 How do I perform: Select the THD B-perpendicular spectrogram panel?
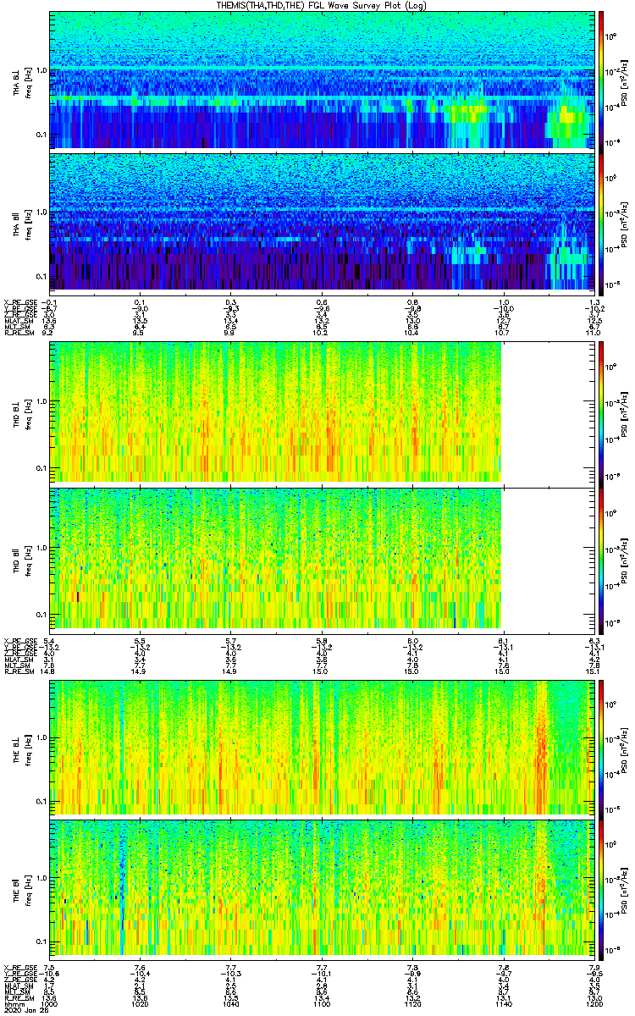pyautogui.click(x=321, y=413)
